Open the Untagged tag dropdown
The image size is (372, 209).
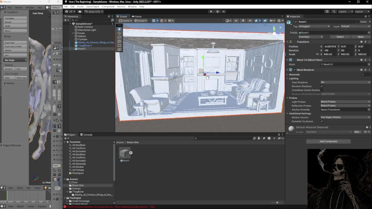point(314,26)
